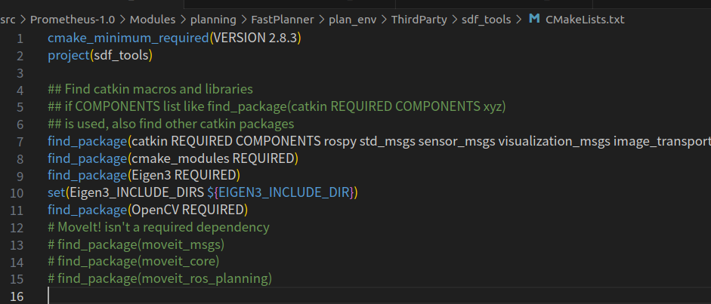Place cursor in "project(sdf_tools)" on line 2
711x304 pixels.
[x=100, y=55]
